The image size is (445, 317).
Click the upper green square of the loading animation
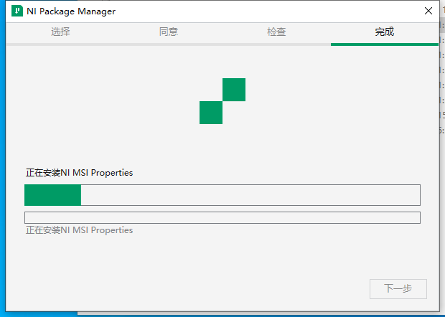(234, 90)
